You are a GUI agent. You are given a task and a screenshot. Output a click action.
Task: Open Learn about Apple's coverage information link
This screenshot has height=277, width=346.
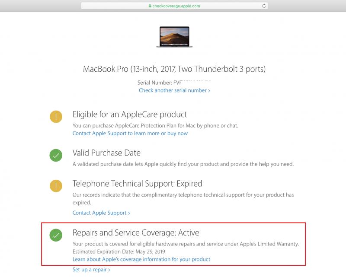[141, 259]
